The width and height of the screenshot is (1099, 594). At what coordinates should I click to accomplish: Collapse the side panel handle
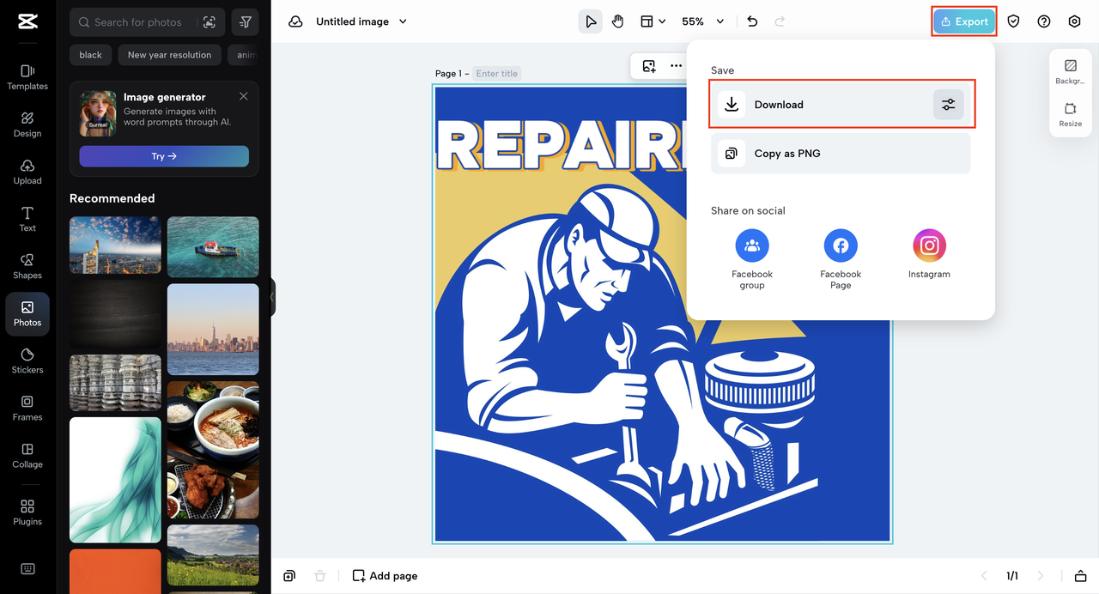(272, 297)
